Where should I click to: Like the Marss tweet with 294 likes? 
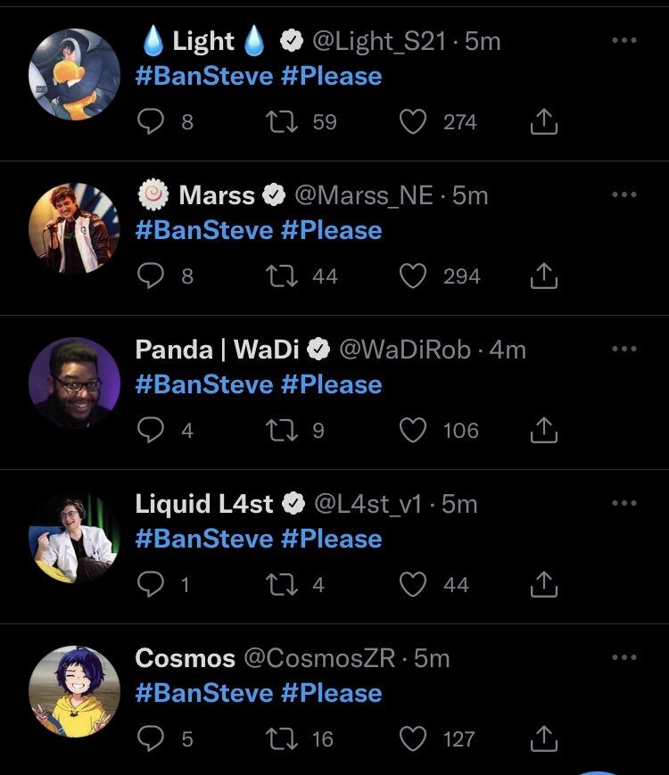pos(413,276)
